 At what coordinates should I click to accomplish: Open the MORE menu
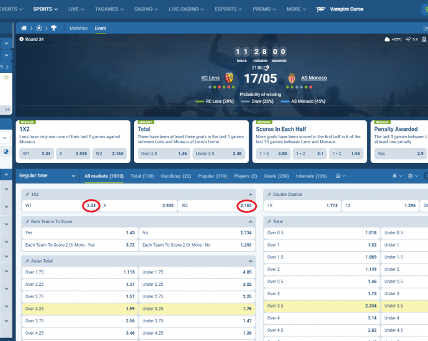(x=296, y=9)
